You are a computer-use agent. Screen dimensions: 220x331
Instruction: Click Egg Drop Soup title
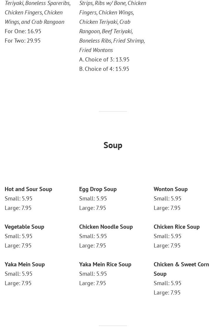tap(98, 189)
